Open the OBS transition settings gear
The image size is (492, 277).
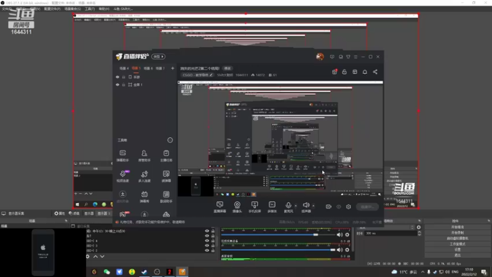pos(419,227)
